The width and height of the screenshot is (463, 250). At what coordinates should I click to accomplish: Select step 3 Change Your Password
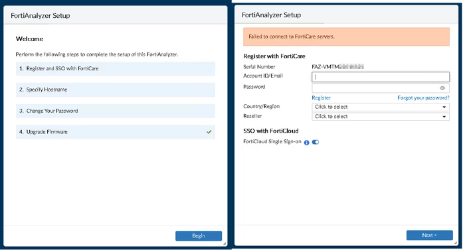116,111
